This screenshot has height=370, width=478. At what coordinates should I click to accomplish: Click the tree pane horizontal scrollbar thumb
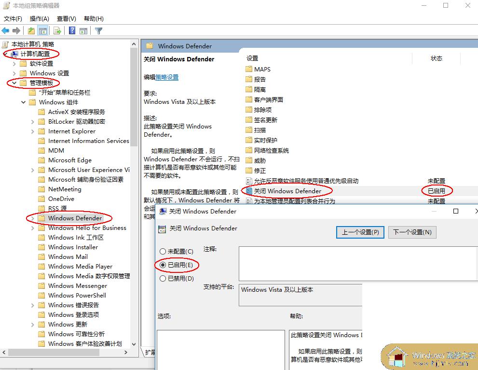(x=54, y=352)
